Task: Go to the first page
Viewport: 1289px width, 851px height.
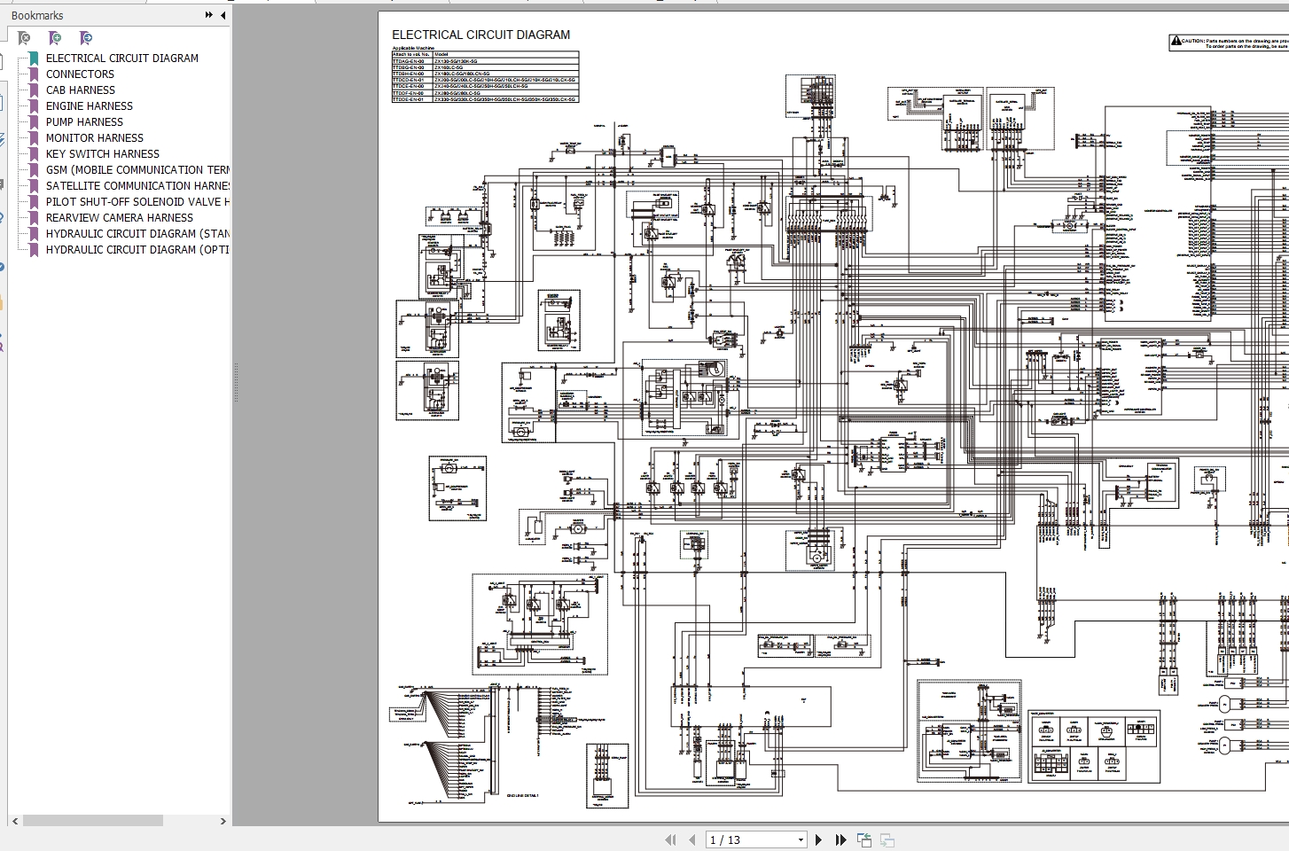Action: point(672,839)
